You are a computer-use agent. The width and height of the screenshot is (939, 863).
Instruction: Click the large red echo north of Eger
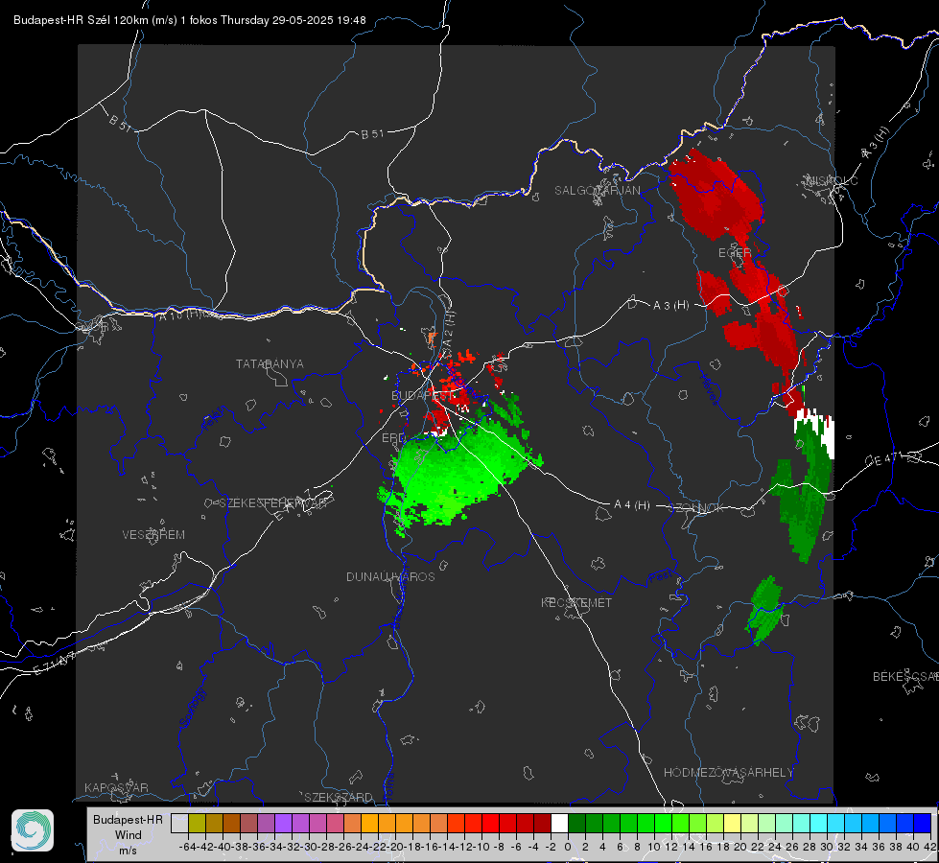tap(716, 195)
